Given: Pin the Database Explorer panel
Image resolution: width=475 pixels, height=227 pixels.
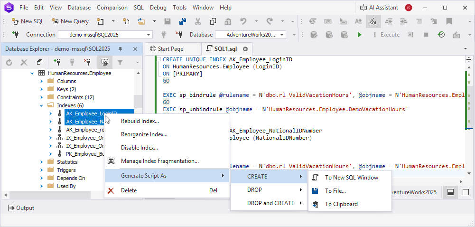Looking at the screenshot, I should point(120,49).
